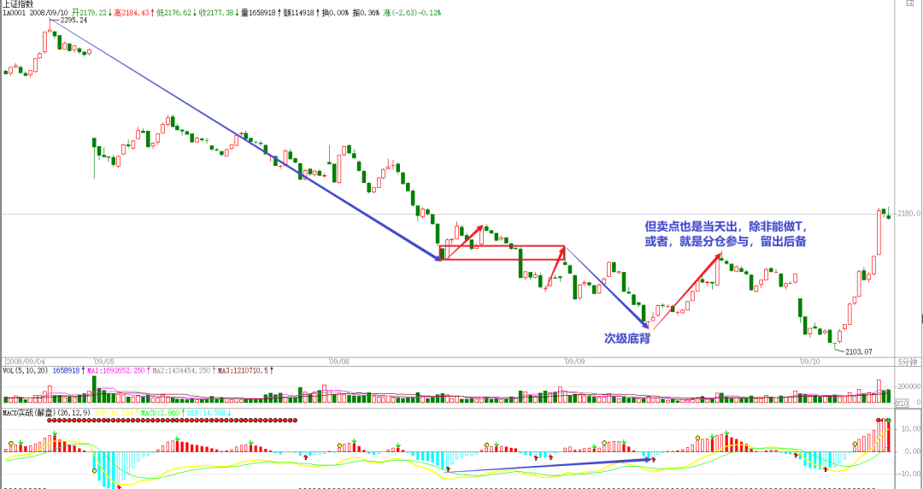Click the row of red dots under MACD title

tap(171, 421)
